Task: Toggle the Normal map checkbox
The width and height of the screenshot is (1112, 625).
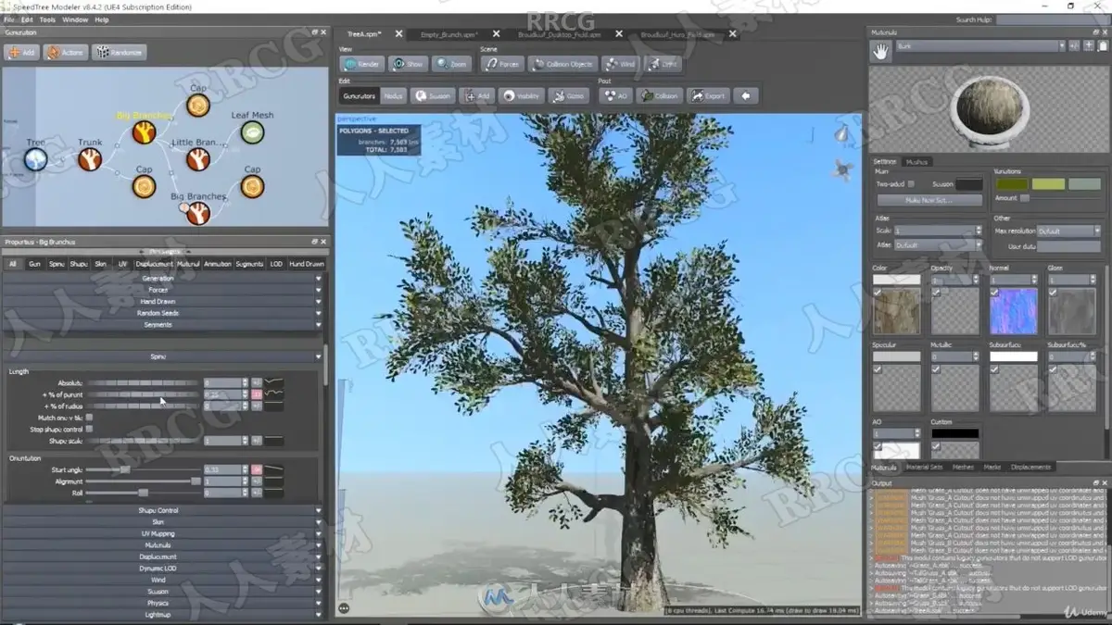Action: pos(994,293)
